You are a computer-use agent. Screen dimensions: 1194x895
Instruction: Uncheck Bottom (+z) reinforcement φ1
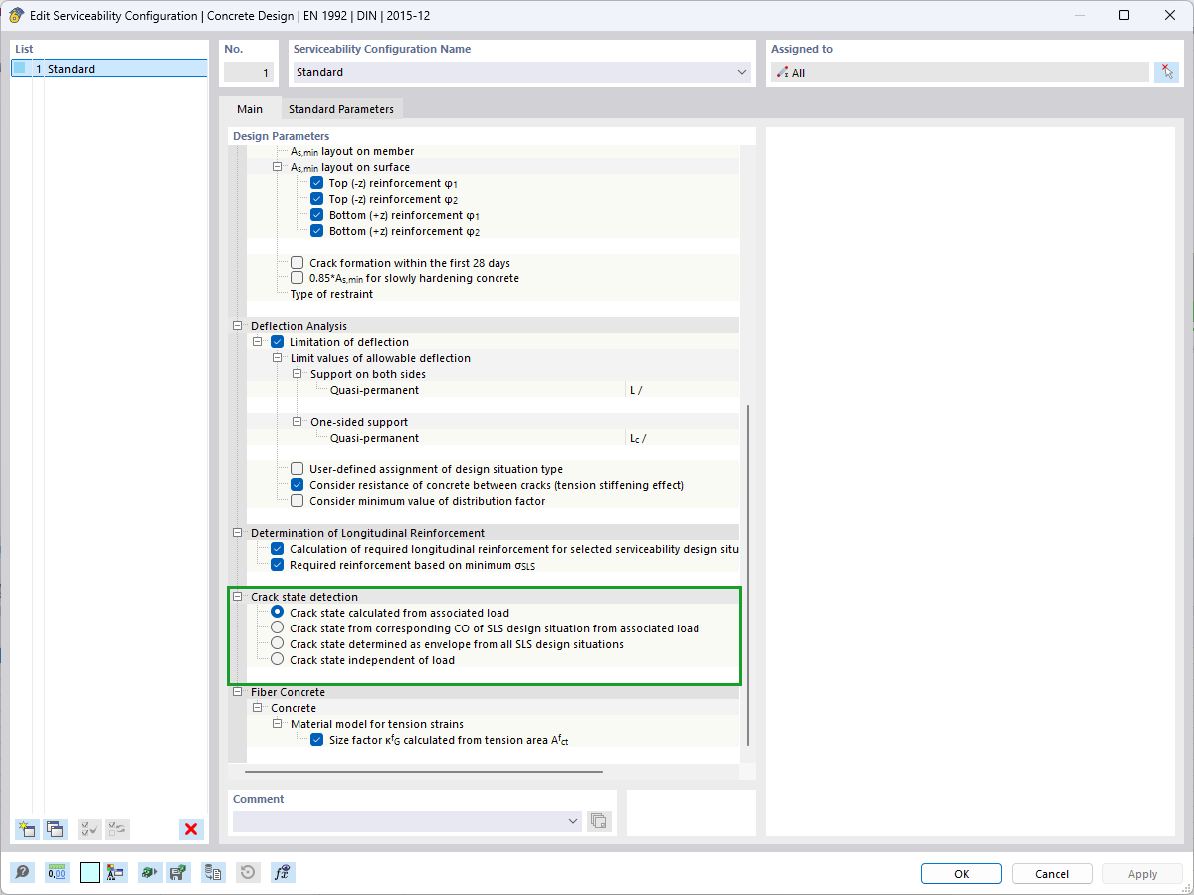tap(316, 215)
